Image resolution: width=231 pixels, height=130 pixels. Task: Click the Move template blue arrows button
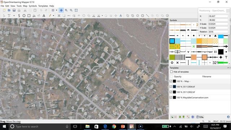tap(193, 117)
